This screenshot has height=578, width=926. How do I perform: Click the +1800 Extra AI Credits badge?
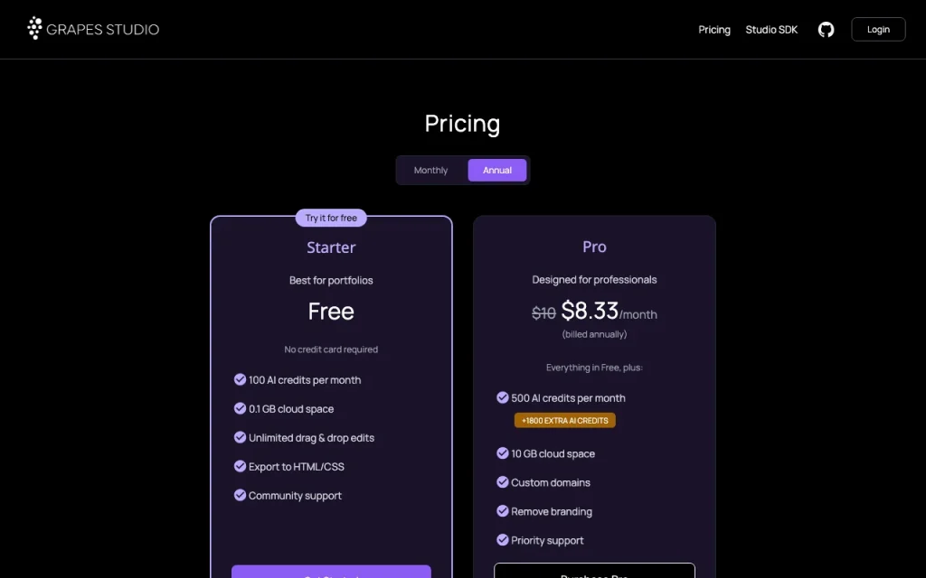(565, 421)
